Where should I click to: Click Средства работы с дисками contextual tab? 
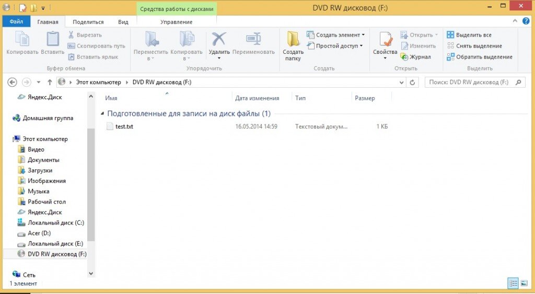[x=177, y=9]
